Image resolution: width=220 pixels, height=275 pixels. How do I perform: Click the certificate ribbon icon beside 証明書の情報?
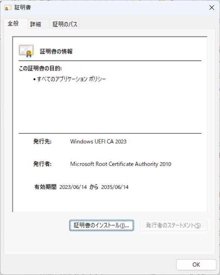pyautogui.click(x=26, y=51)
